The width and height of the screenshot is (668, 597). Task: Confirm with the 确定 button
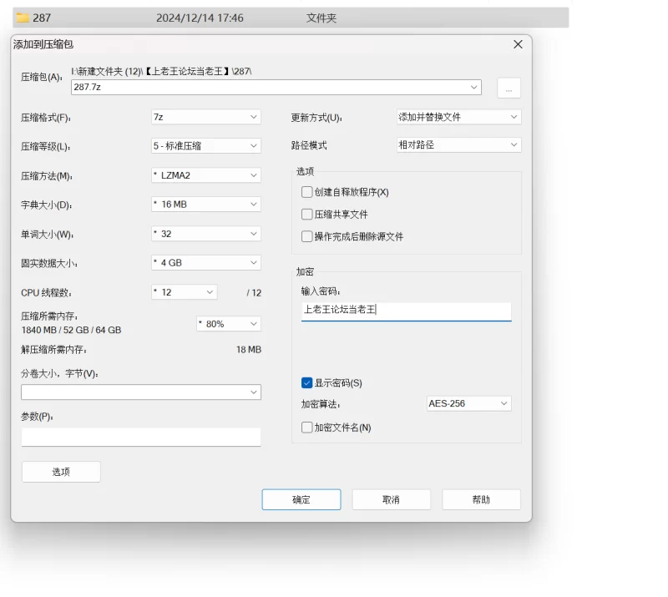pos(301,499)
